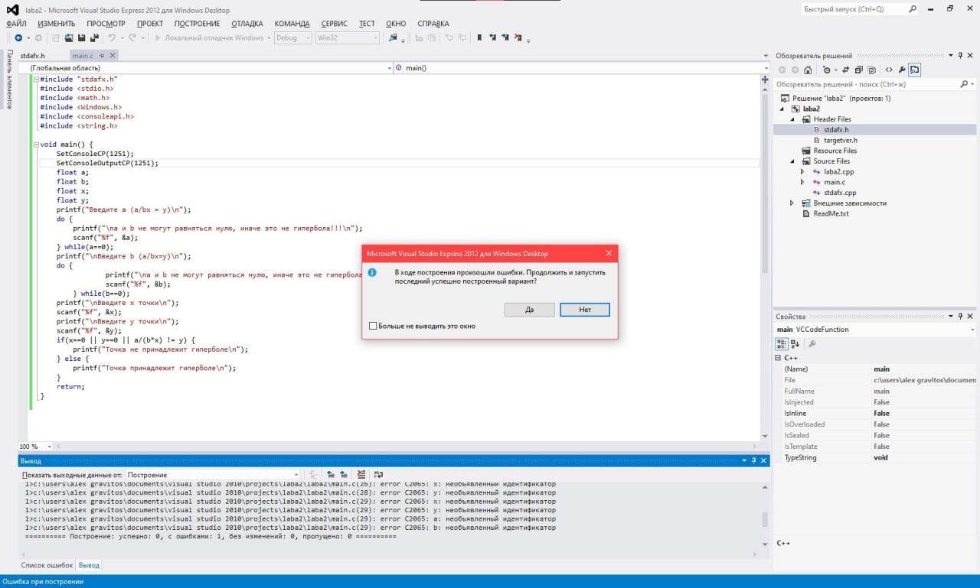
Task: Go to previous bookmark icon
Action: (x=492, y=37)
